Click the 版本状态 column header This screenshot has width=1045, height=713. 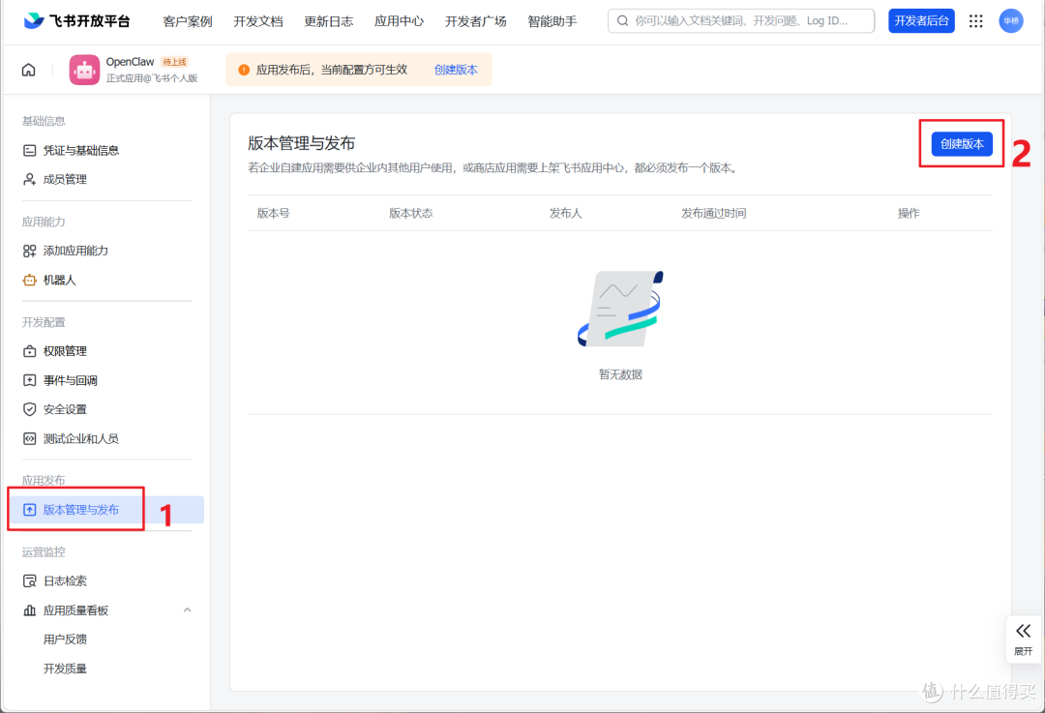pos(410,213)
